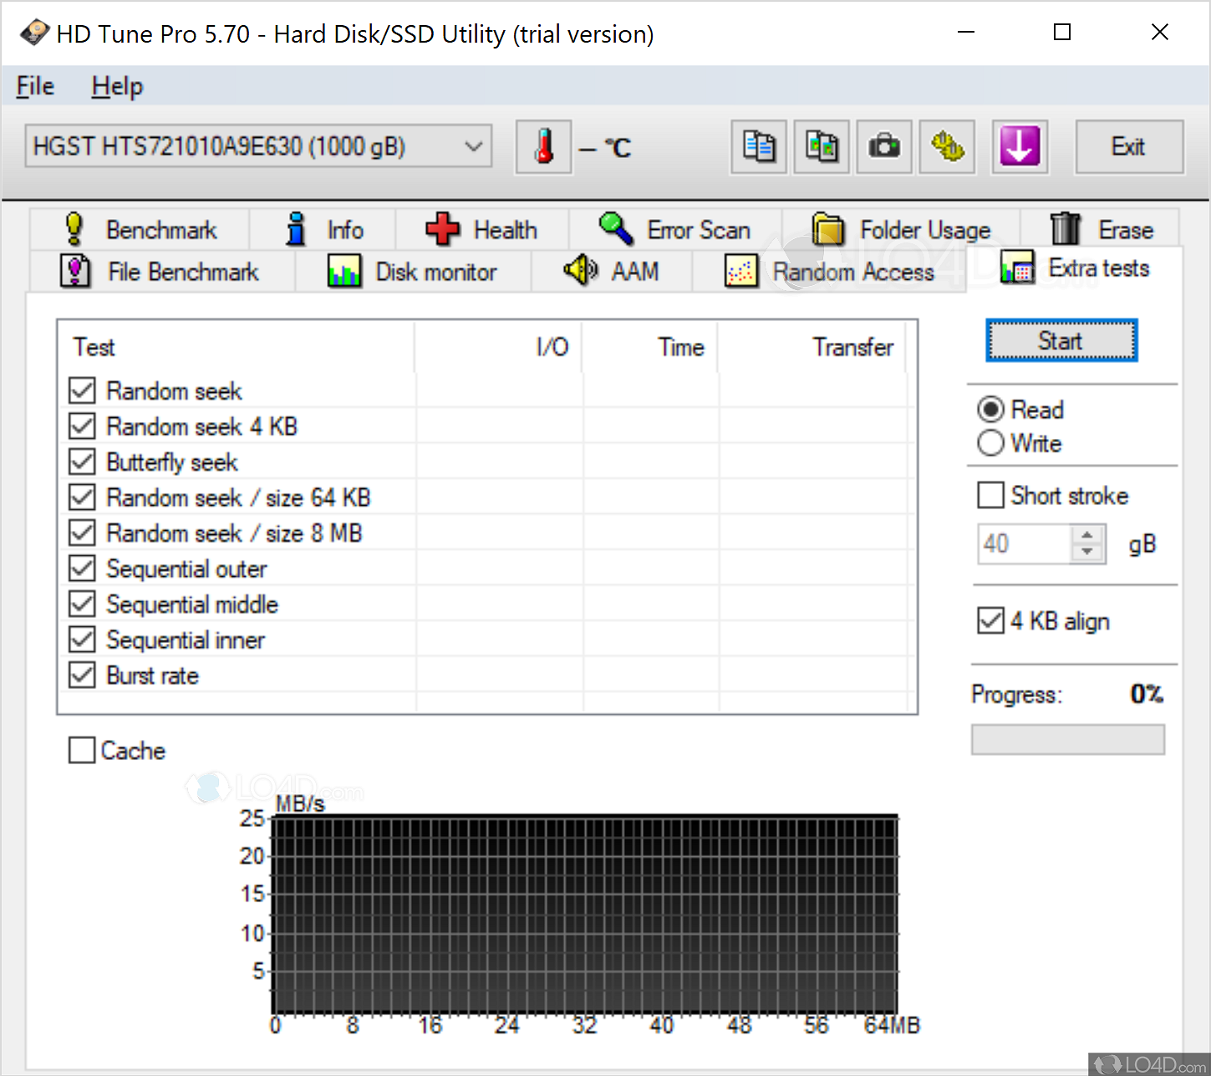Click the screenshot camera icon
1211x1076 pixels.
click(x=883, y=146)
